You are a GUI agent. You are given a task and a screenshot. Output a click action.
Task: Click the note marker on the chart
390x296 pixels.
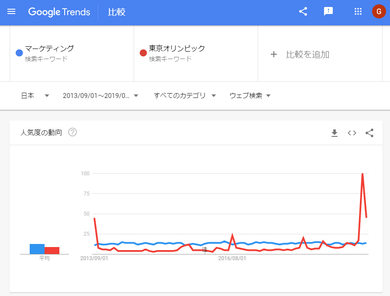[205, 250]
